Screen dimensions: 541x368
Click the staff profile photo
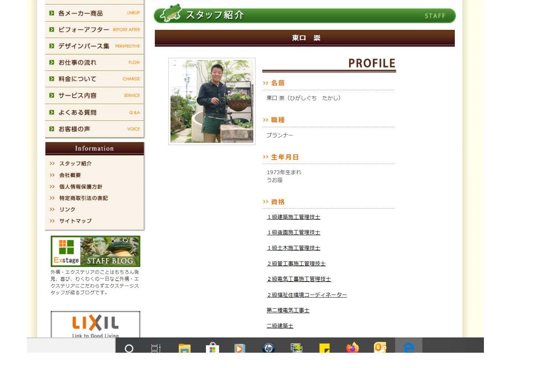[x=212, y=101]
